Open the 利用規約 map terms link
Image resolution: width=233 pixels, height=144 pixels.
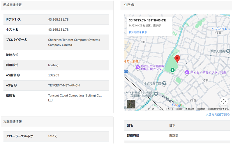pos(200,109)
